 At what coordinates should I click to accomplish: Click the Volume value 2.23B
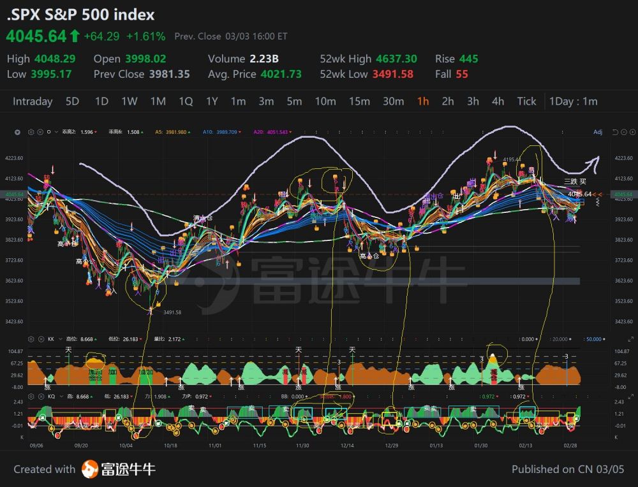pos(264,59)
